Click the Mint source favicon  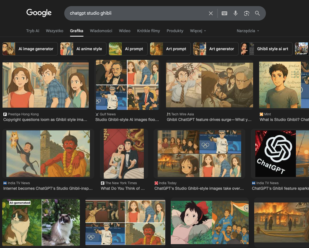point(261,114)
